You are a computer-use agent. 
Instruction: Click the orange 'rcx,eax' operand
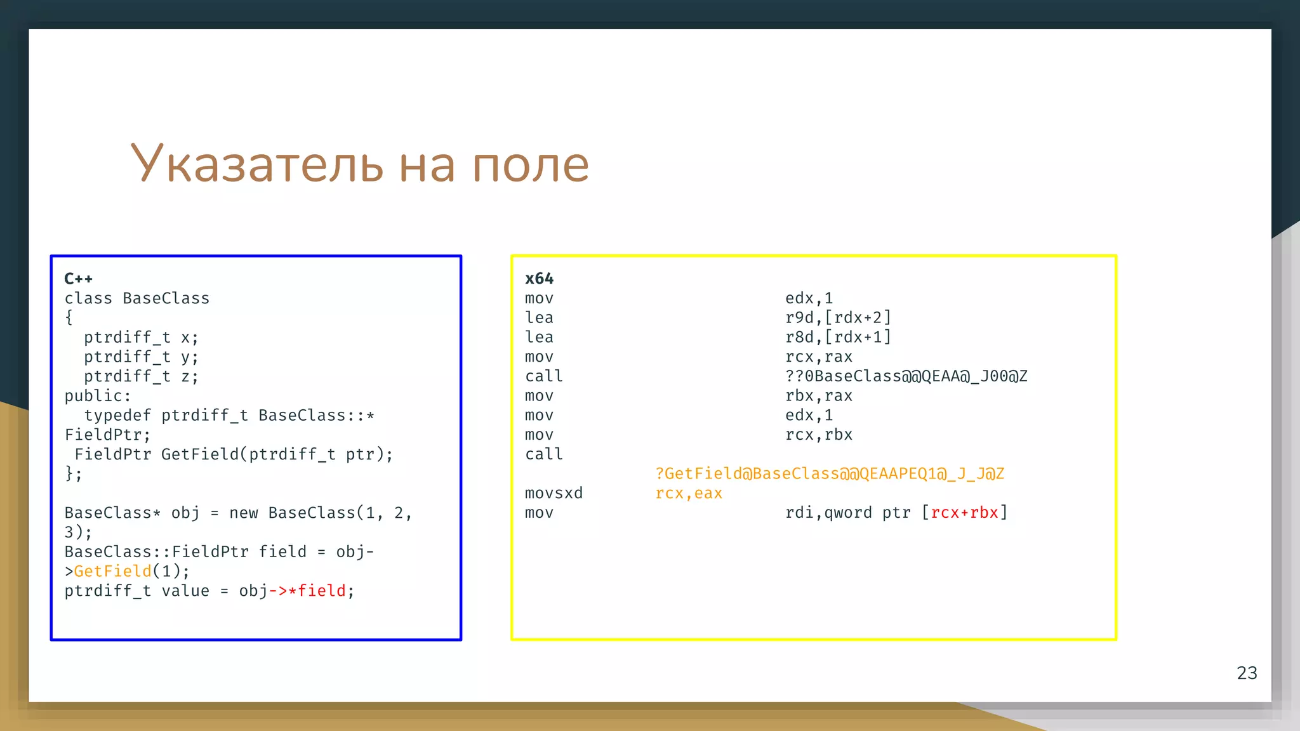[x=689, y=494]
